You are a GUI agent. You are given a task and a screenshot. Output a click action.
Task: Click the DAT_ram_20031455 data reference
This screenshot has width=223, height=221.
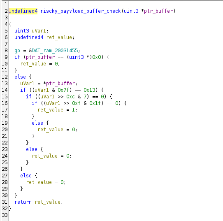tap(55, 51)
